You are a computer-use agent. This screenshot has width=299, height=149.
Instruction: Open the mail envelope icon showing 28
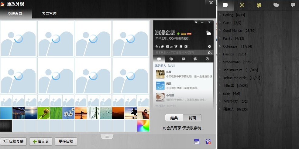pos(168,47)
